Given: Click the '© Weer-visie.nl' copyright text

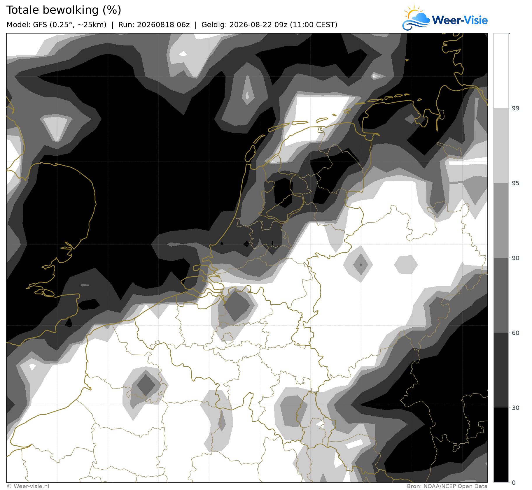Looking at the screenshot, I should [28, 486].
